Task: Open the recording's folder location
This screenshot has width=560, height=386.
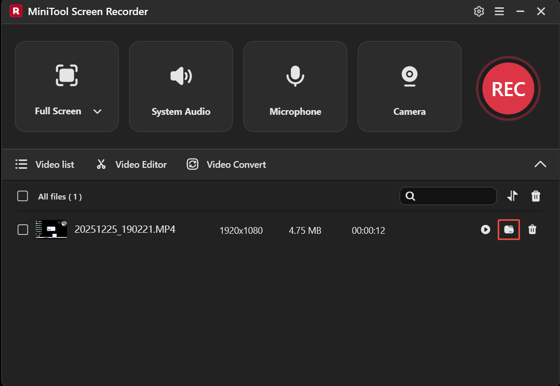Action: click(x=509, y=230)
